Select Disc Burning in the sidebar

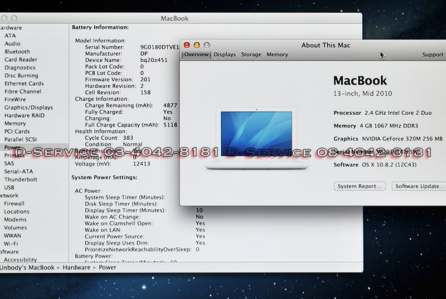(21, 76)
